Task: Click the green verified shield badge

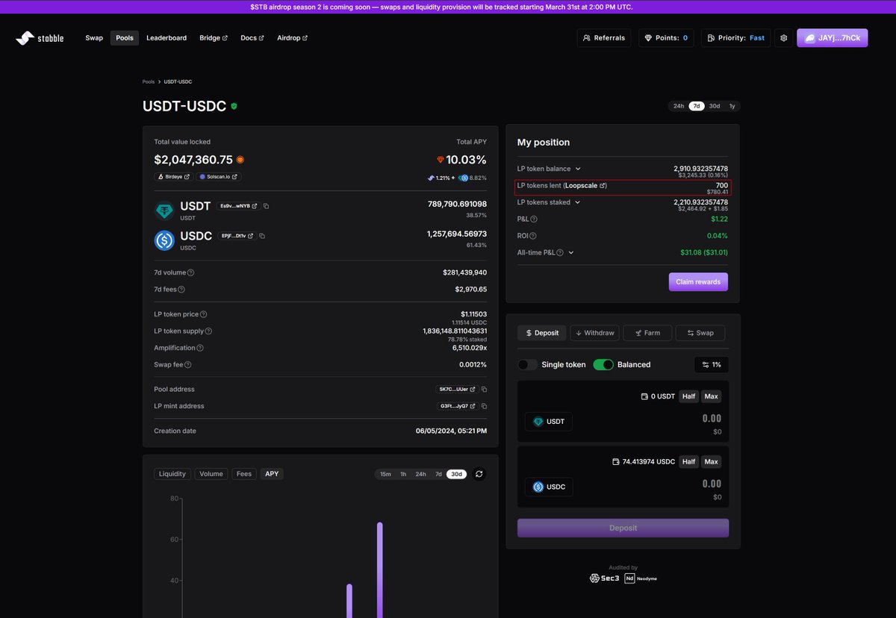Action: [x=234, y=107]
